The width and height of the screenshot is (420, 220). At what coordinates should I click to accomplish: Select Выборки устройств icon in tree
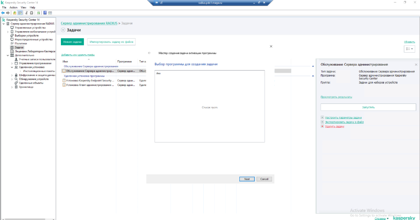[x=12, y=35]
